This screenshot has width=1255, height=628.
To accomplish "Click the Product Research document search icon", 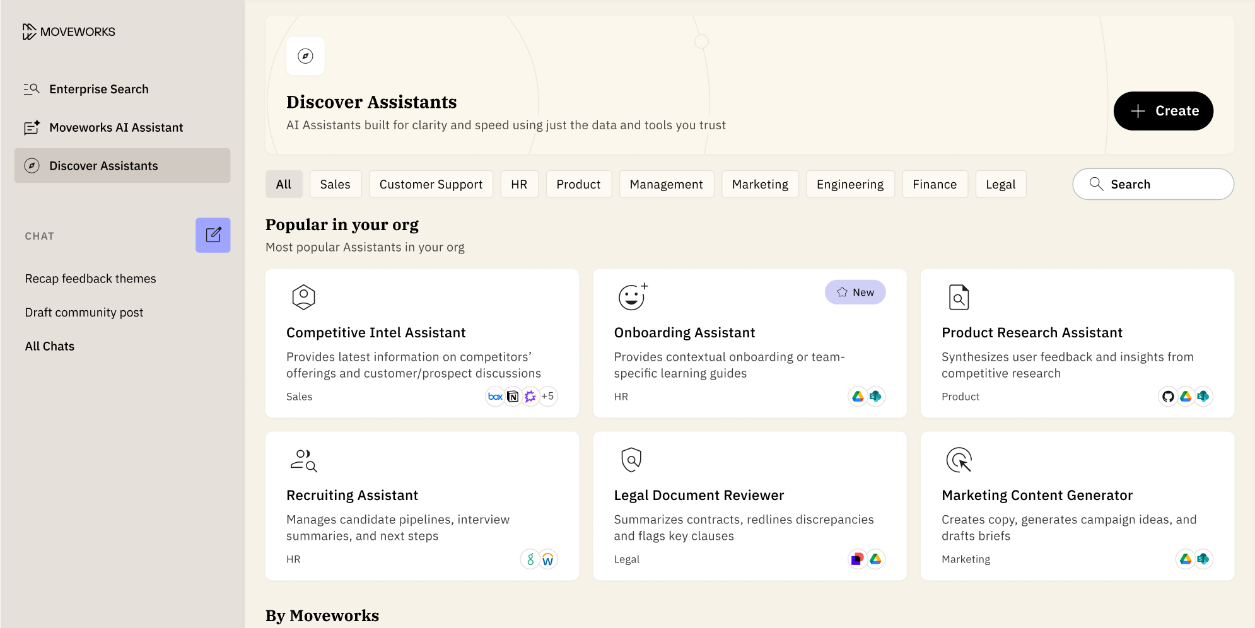I will tap(959, 297).
